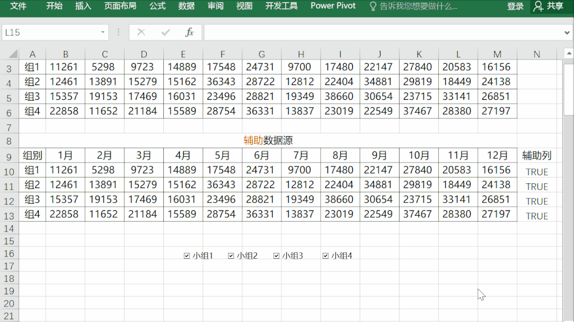
Task: Select the 12月 header cell
Action: pyautogui.click(x=497, y=155)
